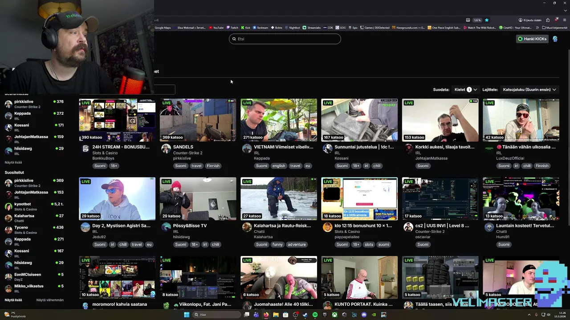Open Spotify from the taskbar
570x320 pixels.
[x=315, y=315]
